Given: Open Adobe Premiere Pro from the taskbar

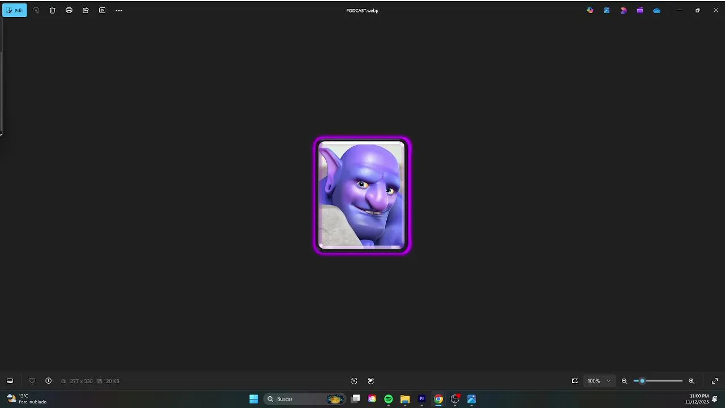Looking at the screenshot, I should coord(422,399).
